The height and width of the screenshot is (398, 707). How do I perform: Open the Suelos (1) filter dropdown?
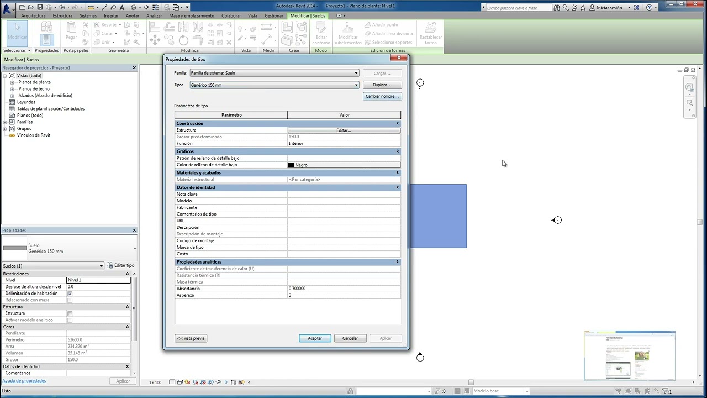tap(53, 266)
